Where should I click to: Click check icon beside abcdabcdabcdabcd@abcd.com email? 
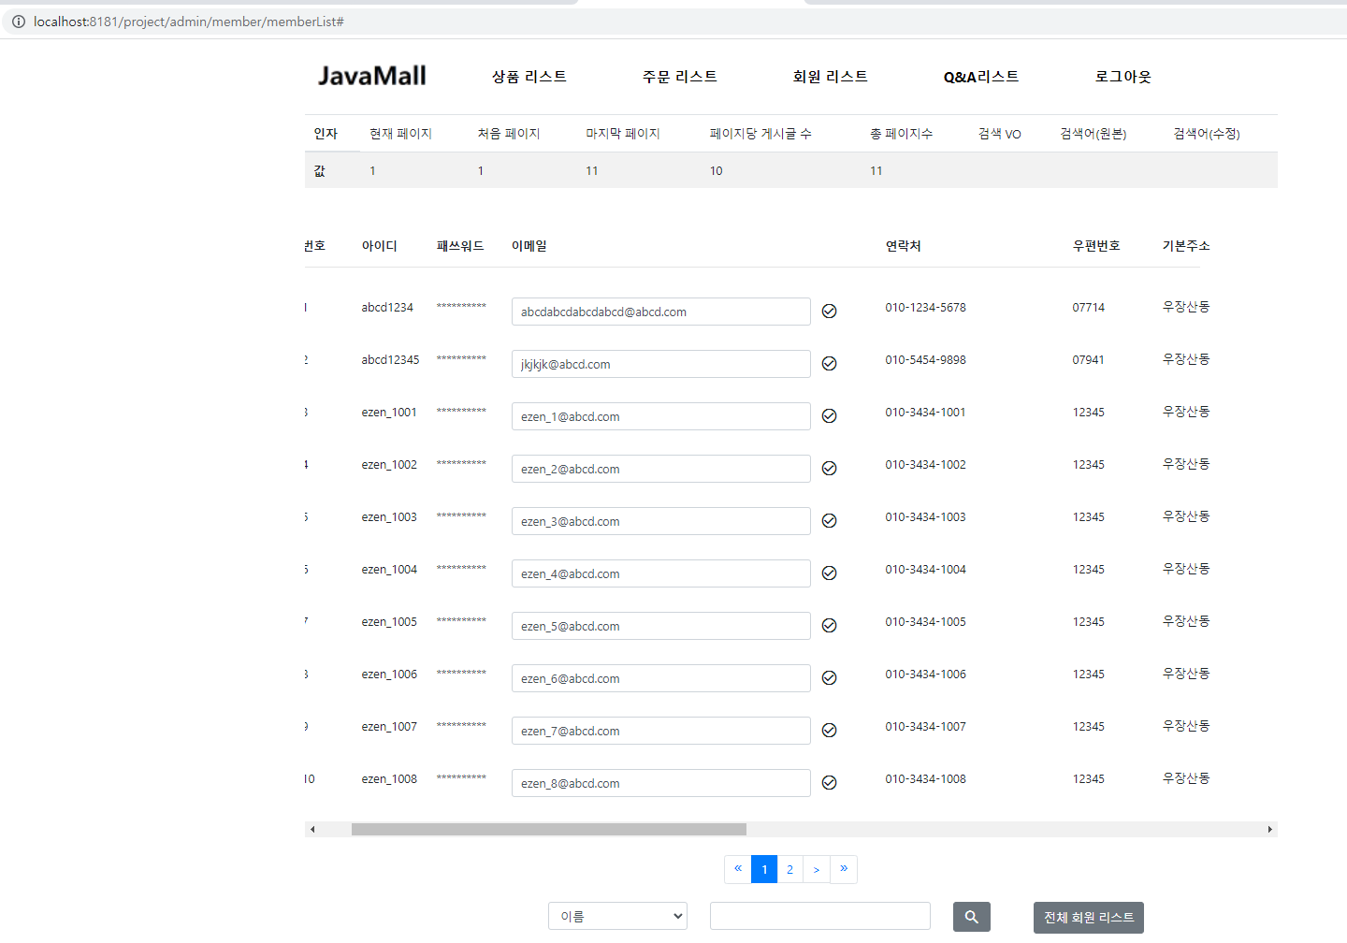pos(829,312)
